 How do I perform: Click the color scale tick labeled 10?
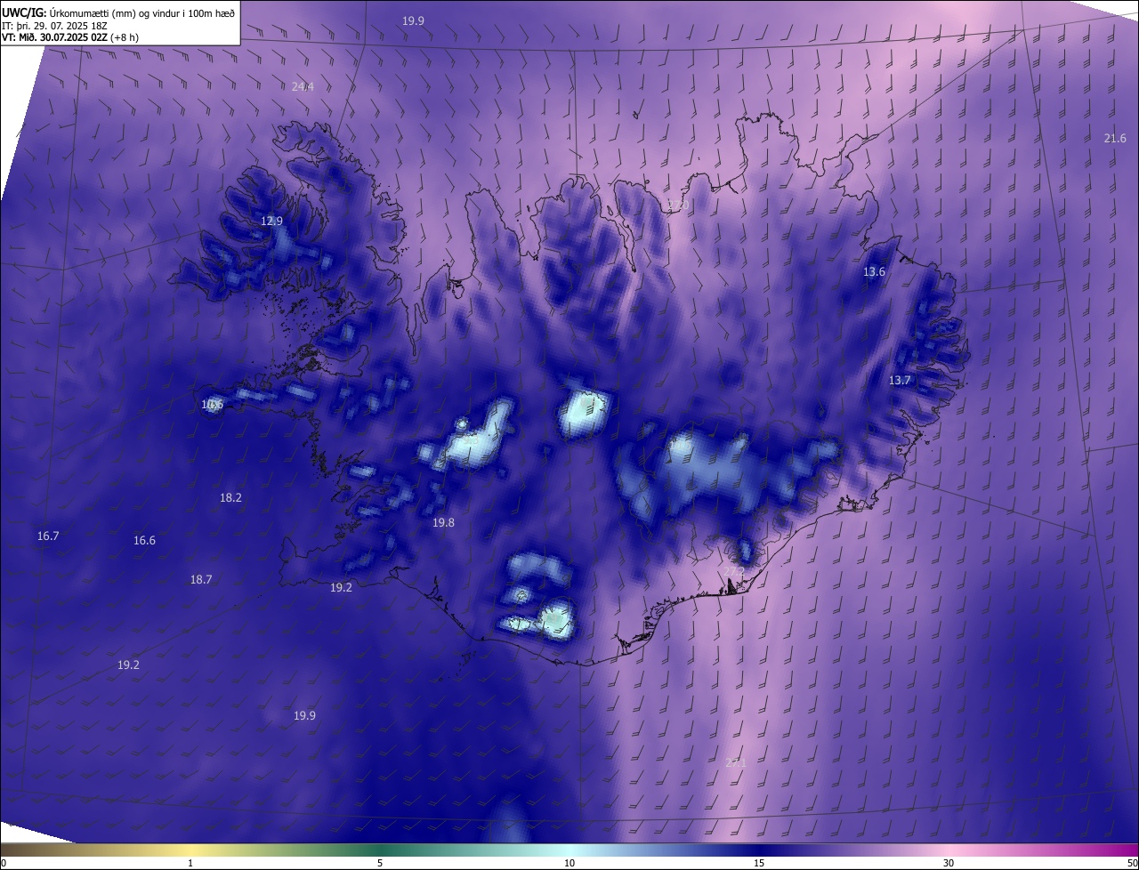[x=569, y=863]
